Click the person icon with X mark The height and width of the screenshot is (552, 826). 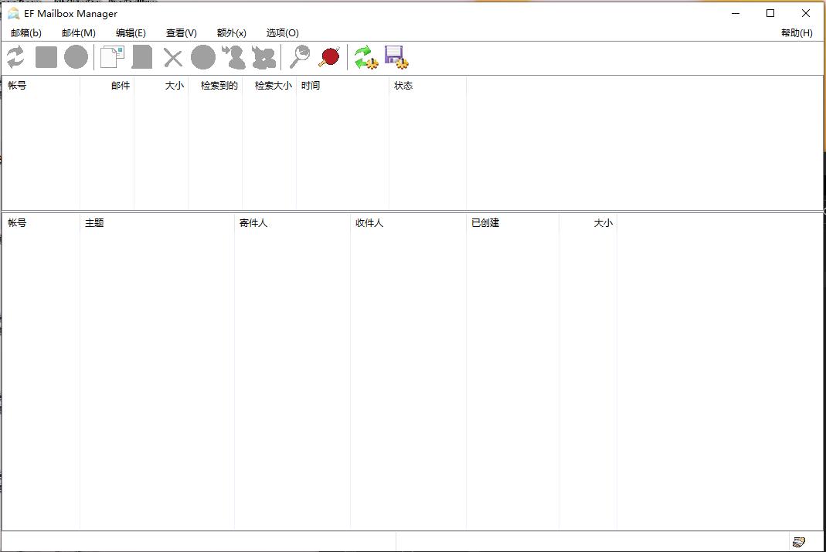click(x=263, y=57)
